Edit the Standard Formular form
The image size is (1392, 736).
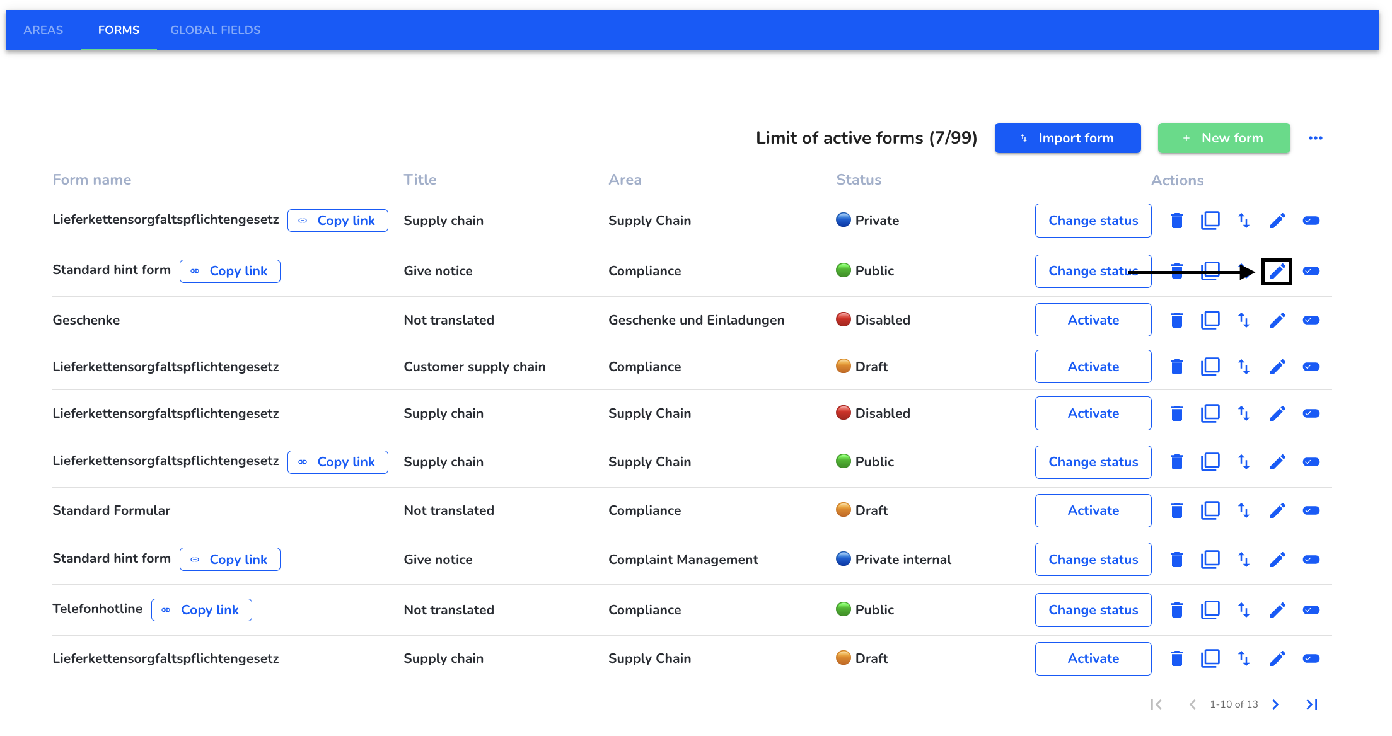[1277, 510]
